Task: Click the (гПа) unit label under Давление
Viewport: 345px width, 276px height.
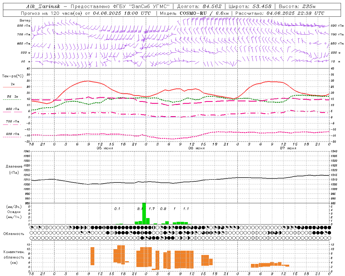Action: coord(14,173)
